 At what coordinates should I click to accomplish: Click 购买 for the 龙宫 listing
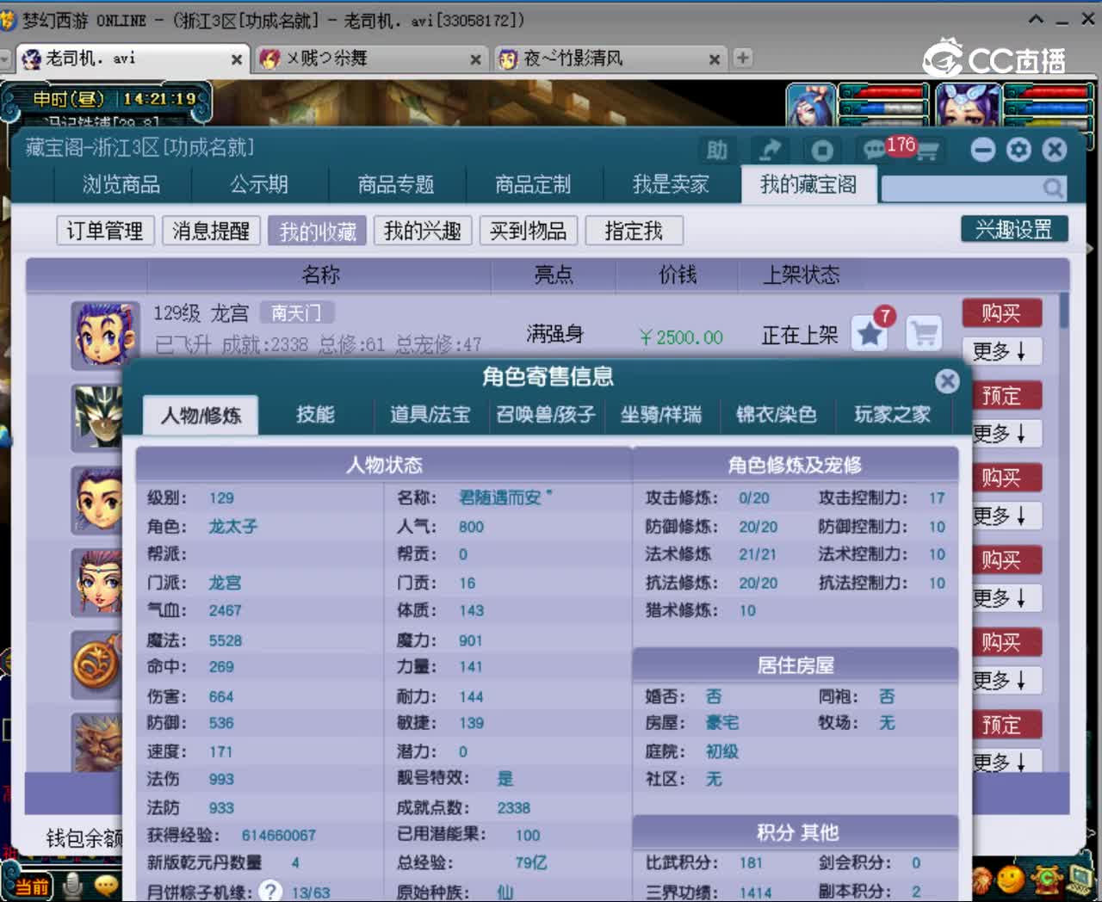tap(1002, 313)
